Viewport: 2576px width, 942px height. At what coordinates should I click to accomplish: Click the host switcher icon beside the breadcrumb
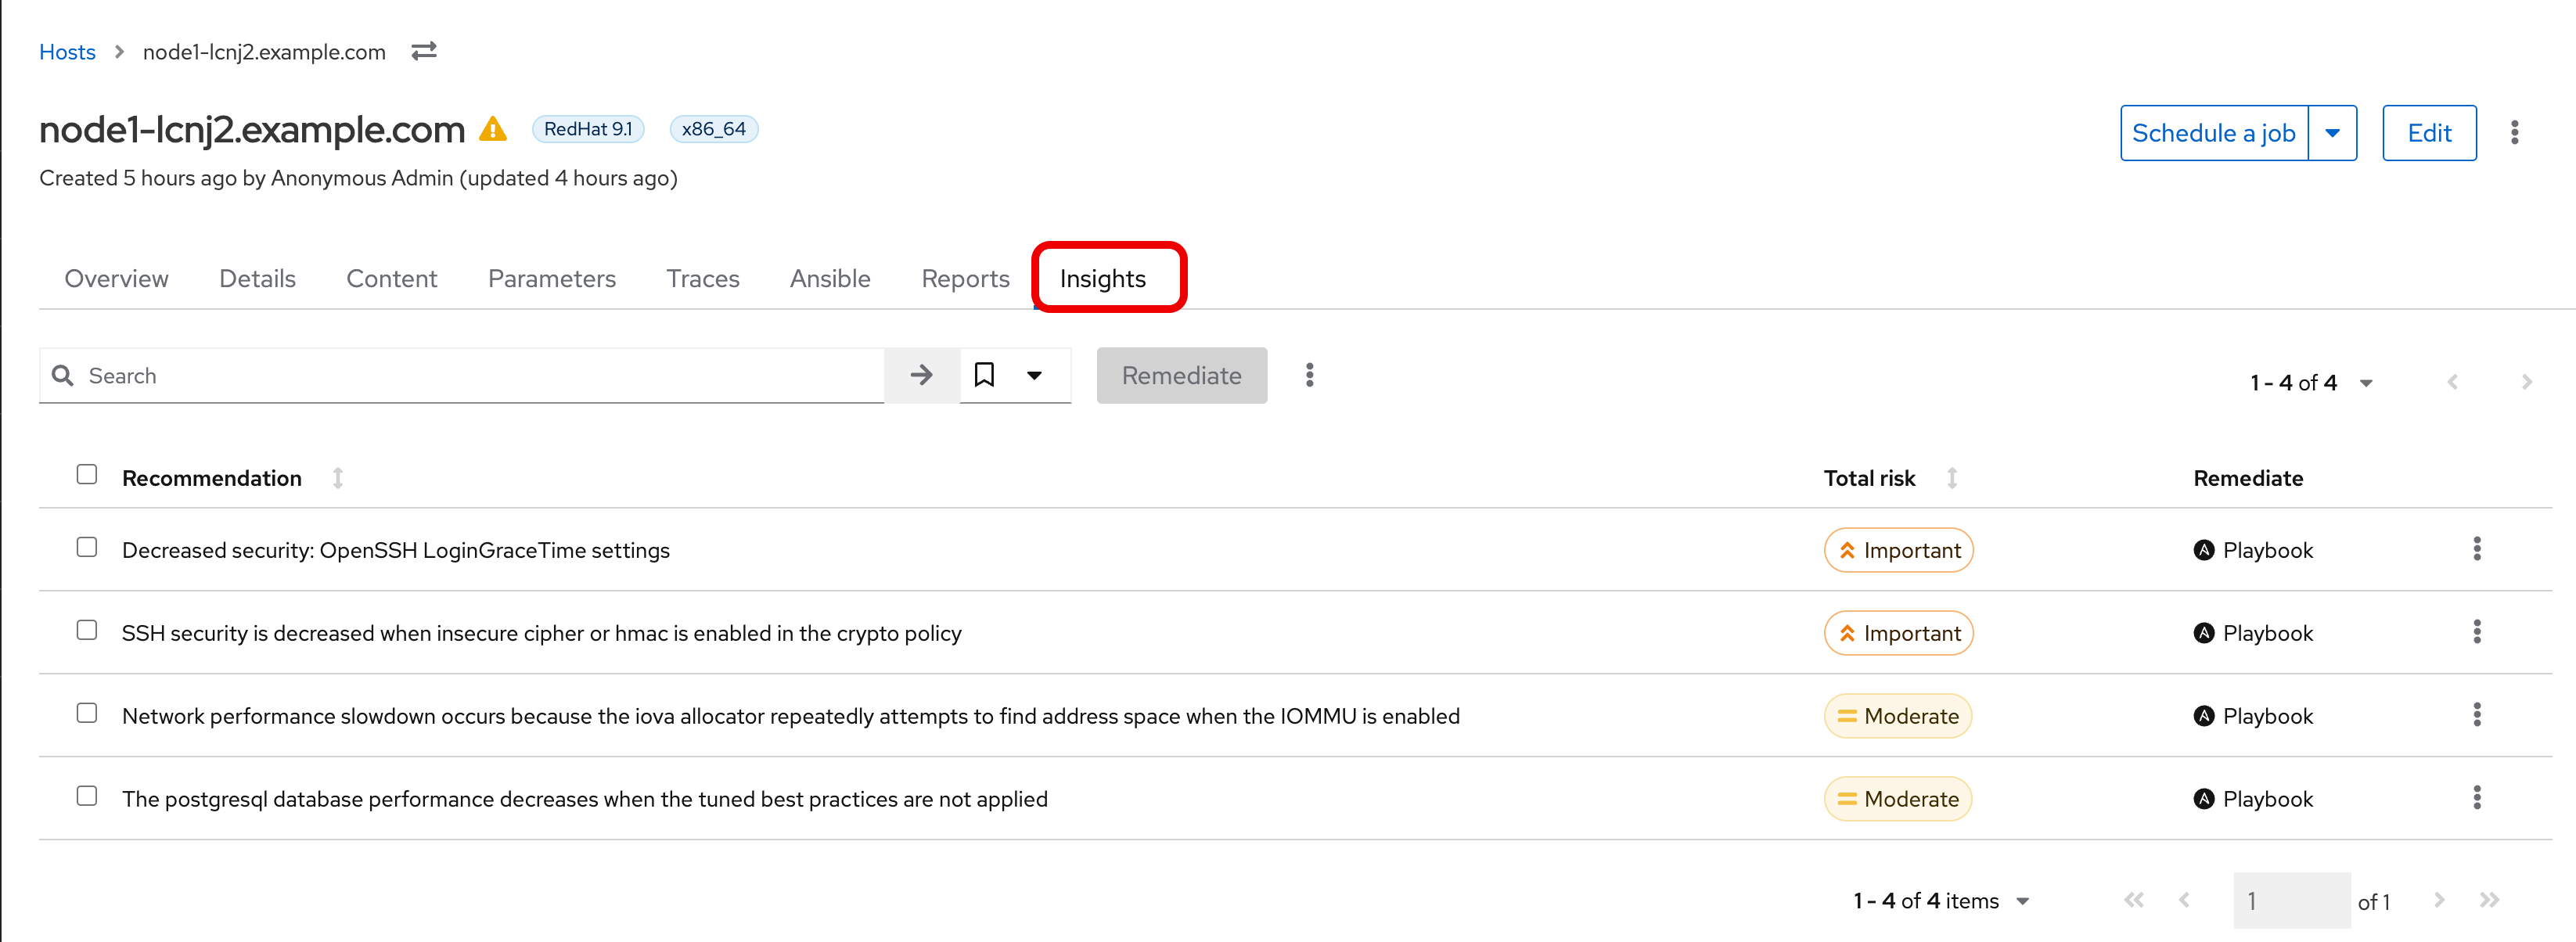click(x=423, y=51)
